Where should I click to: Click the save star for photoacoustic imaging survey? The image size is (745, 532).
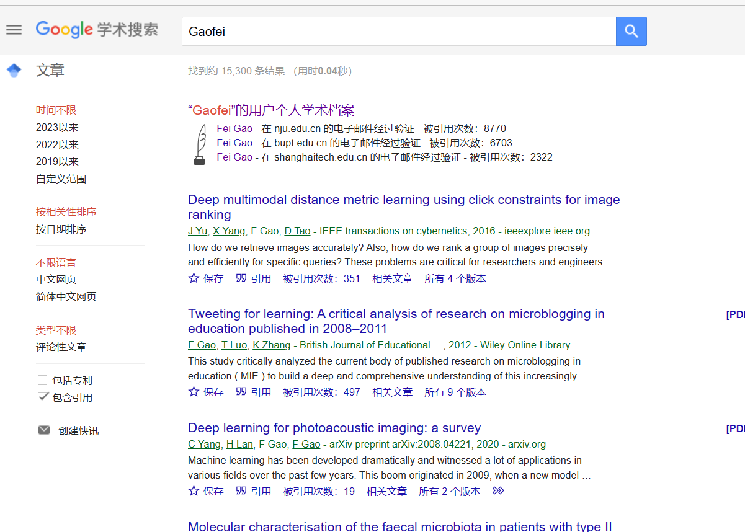194,490
